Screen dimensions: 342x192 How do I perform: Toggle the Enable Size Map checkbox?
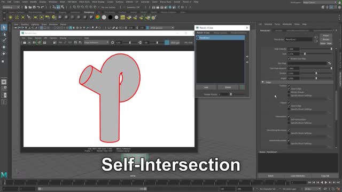click(x=289, y=59)
